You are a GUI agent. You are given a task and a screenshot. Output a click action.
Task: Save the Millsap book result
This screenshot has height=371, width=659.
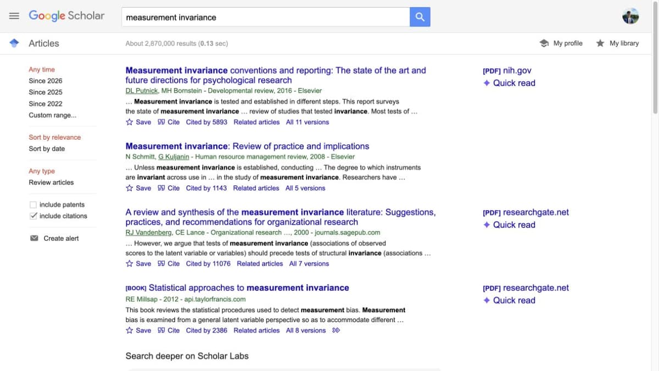[138, 330]
